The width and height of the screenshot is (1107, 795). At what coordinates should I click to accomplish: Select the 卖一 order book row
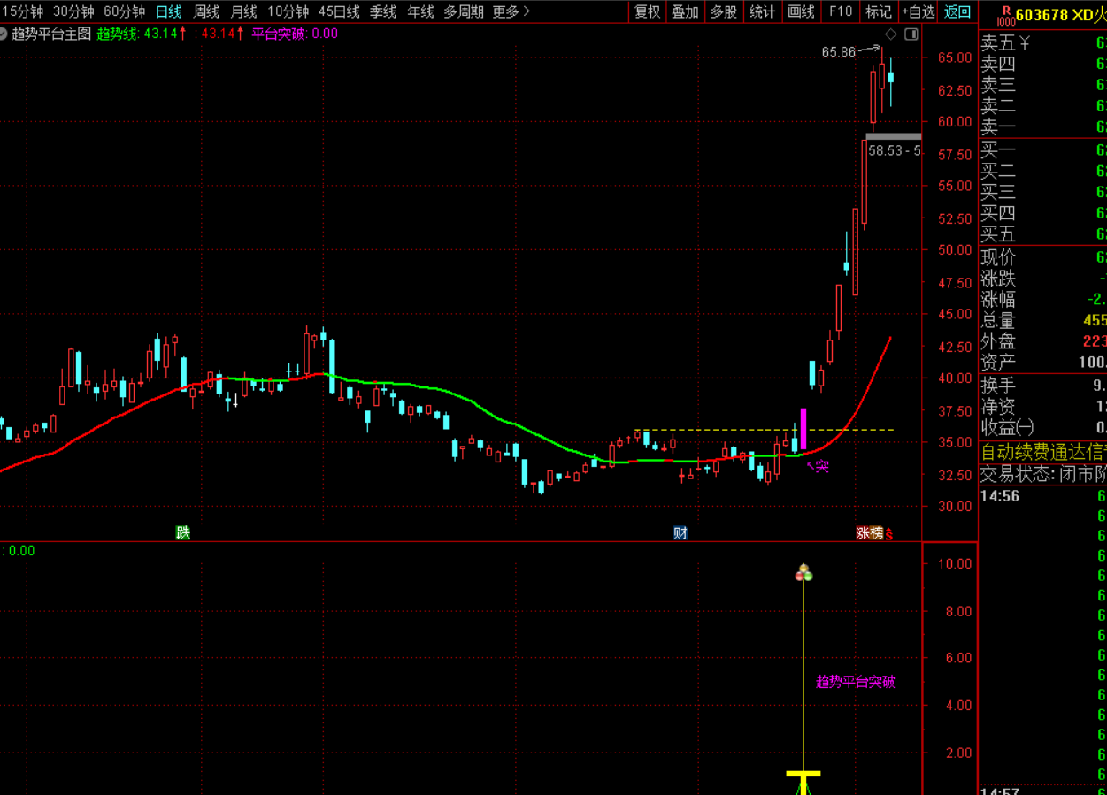point(1042,127)
